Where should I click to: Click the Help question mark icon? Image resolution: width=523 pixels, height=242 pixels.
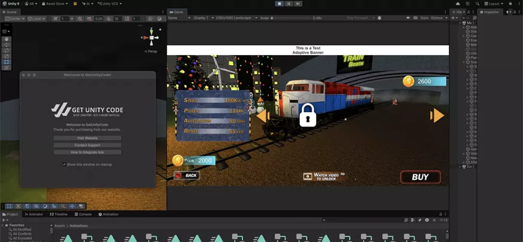click(510, 4)
